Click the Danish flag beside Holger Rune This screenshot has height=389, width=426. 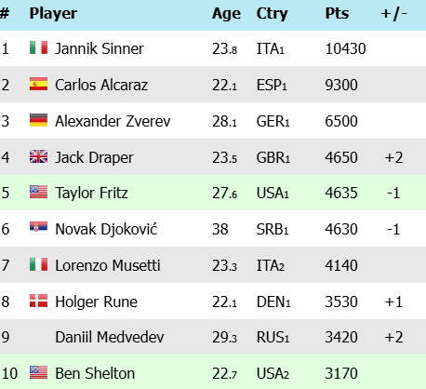tap(38, 301)
